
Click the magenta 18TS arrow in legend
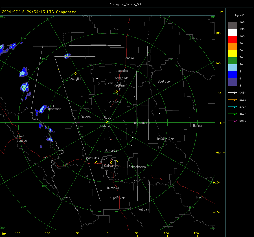233,121
